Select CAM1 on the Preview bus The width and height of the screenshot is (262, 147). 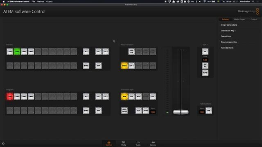tap(10, 51)
